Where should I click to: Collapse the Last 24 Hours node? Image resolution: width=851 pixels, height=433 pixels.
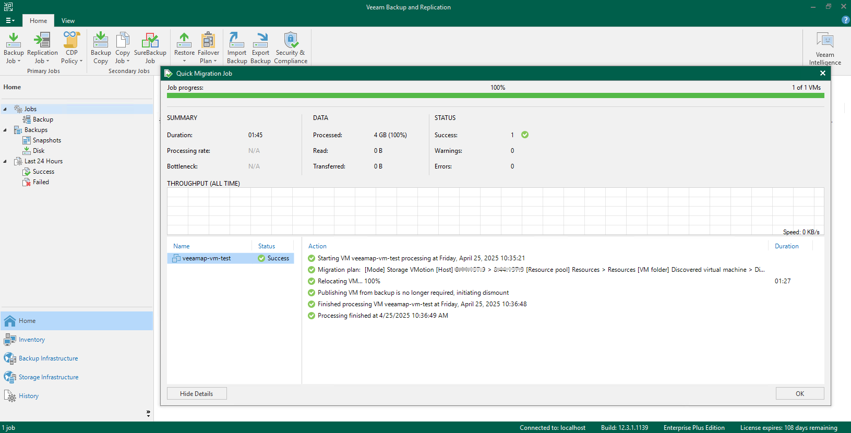pos(5,161)
